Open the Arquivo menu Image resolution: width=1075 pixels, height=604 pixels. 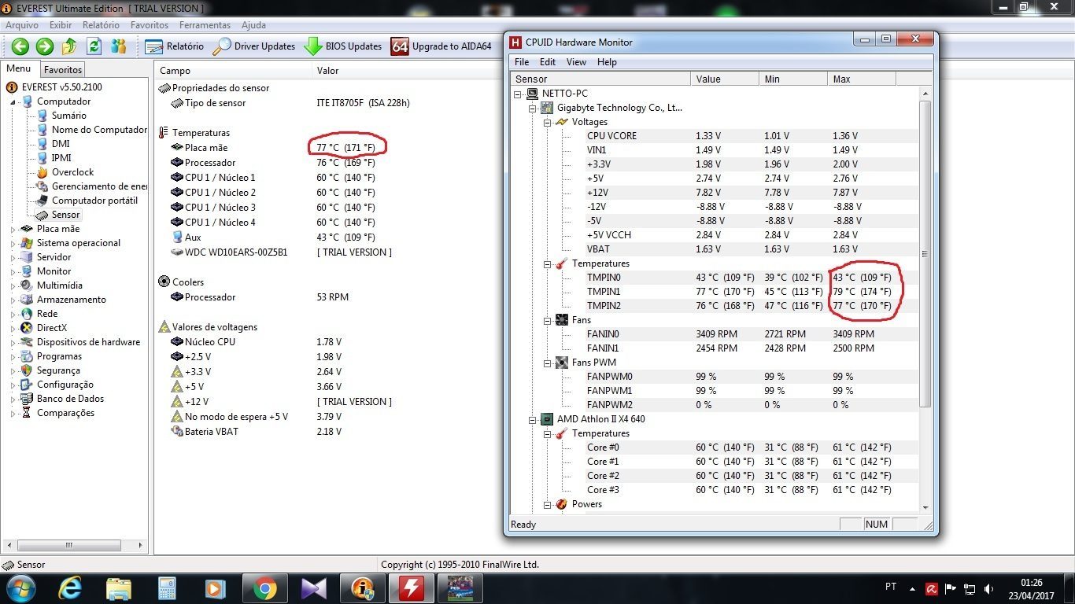point(22,25)
